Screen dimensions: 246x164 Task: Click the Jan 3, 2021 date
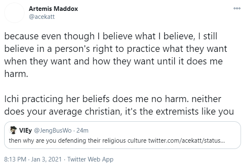click(46, 159)
